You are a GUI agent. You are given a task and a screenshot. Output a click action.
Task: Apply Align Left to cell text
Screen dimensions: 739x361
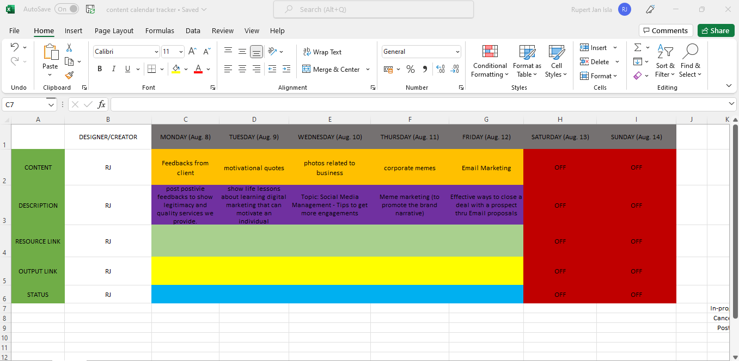228,69
